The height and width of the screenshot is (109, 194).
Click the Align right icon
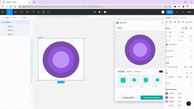pyautogui.click(x=175, y=22)
